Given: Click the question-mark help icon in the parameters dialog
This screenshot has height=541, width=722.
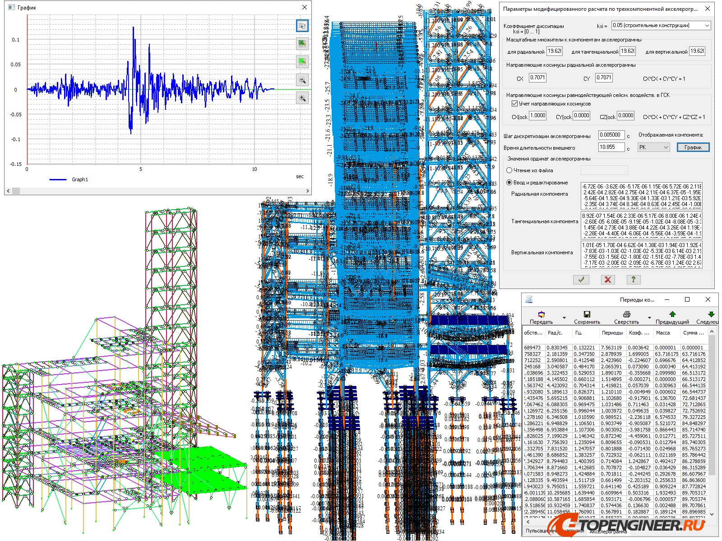Looking at the screenshot, I should 634,280.
